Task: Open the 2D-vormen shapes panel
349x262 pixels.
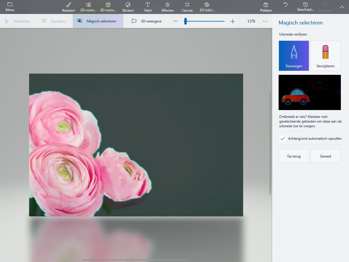Action: [x=88, y=7]
